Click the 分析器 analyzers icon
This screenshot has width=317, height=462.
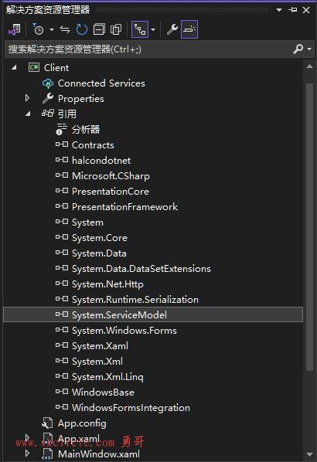point(61,129)
